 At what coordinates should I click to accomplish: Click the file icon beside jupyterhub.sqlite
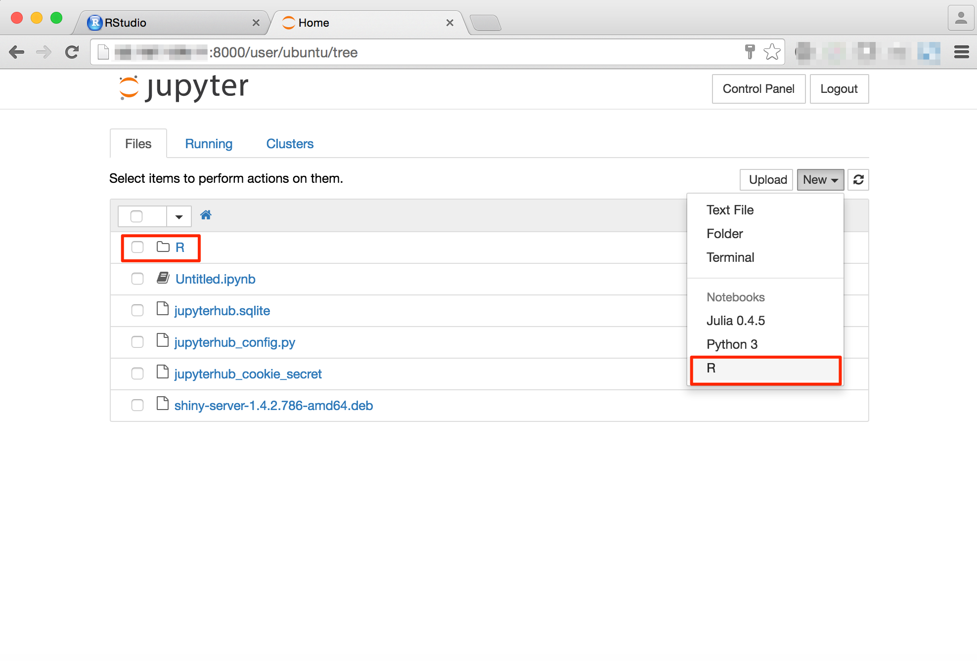(162, 309)
